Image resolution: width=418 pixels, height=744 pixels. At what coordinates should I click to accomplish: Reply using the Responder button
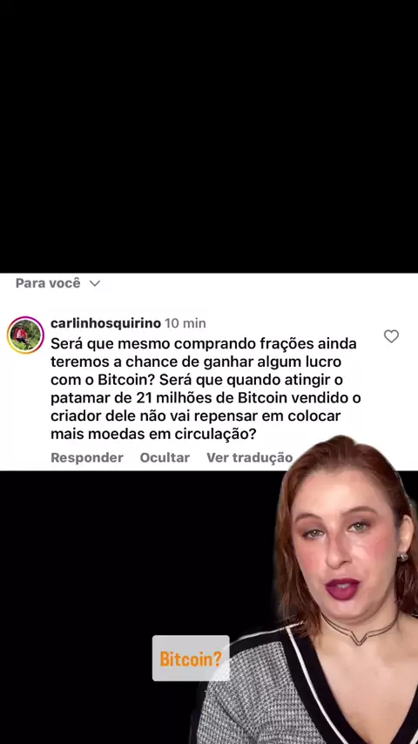(x=87, y=458)
